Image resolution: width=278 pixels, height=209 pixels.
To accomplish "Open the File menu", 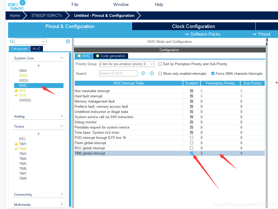I will [x=75, y=4].
